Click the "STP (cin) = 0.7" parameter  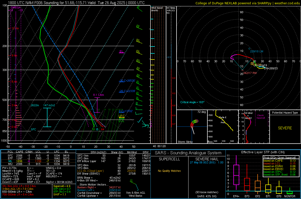point(62,189)
